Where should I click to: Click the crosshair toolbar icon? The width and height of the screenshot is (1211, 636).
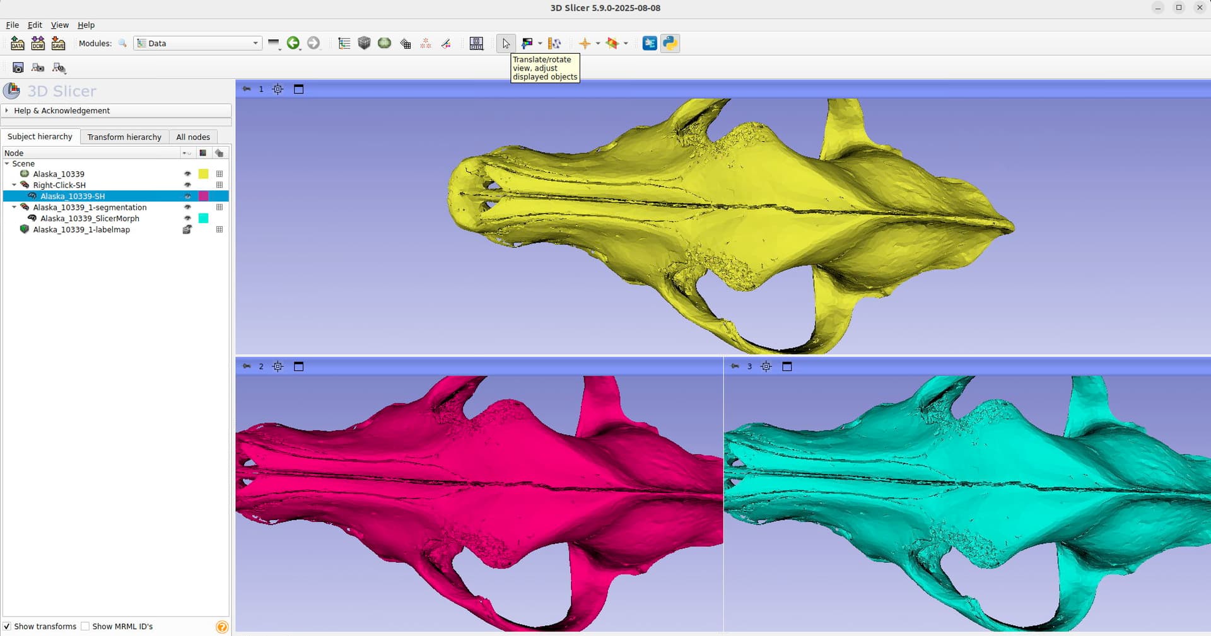585,43
